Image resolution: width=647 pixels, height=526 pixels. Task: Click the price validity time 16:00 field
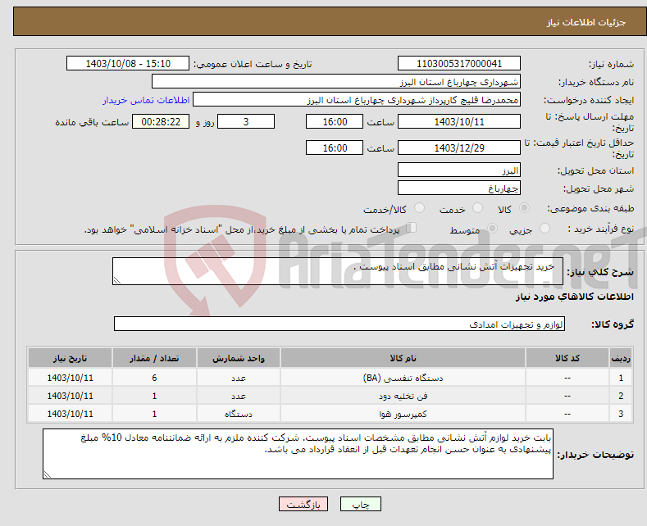click(335, 147)
